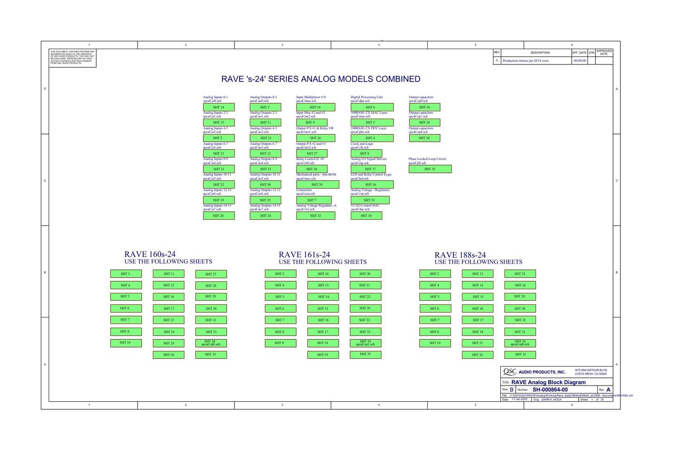Select SHT 24 in the RAVE 188s-24 sheet list
The width and height of the screenshot is (695, 450).
(478, 355)
